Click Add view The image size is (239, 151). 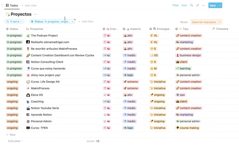[29, 5]
